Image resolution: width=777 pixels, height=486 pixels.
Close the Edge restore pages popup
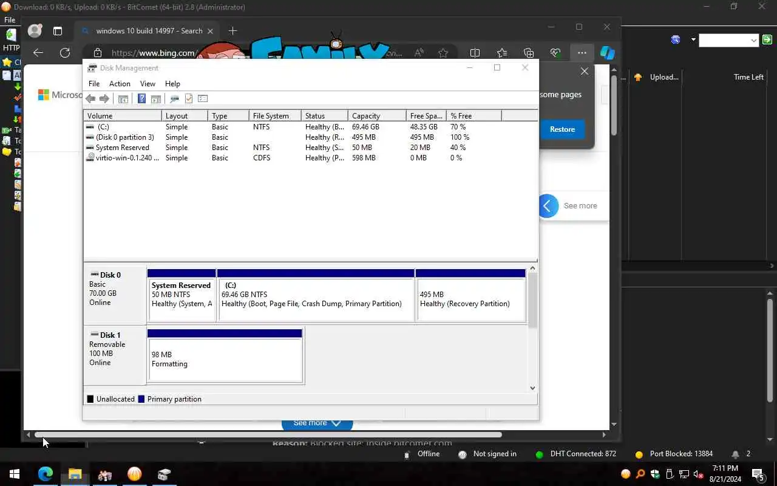pyautogui.click(x=585, y=71)
